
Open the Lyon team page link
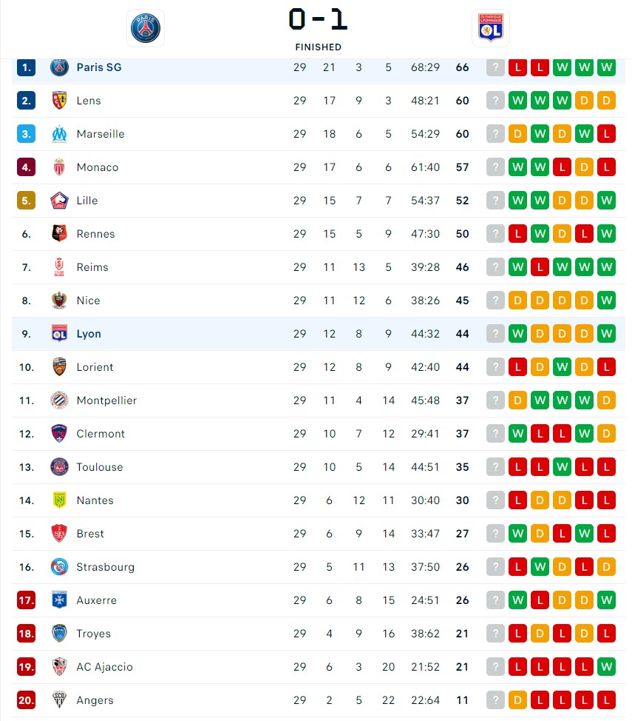89,335
